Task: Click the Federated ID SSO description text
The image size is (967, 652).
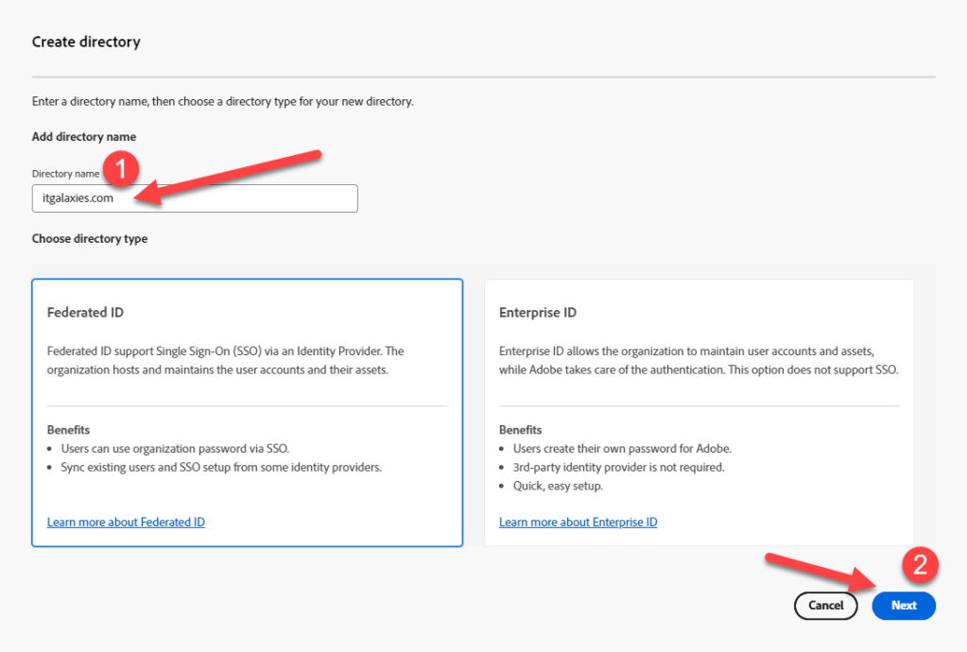Action: pos(227,360)
